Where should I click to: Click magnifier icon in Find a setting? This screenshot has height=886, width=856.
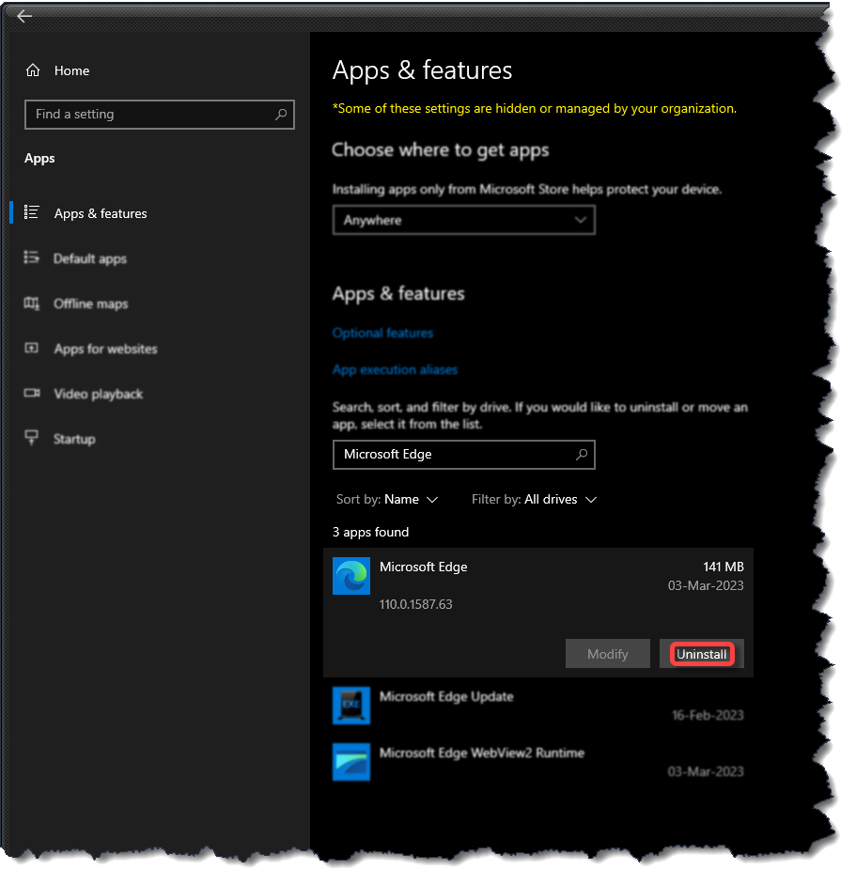point(281,115)
